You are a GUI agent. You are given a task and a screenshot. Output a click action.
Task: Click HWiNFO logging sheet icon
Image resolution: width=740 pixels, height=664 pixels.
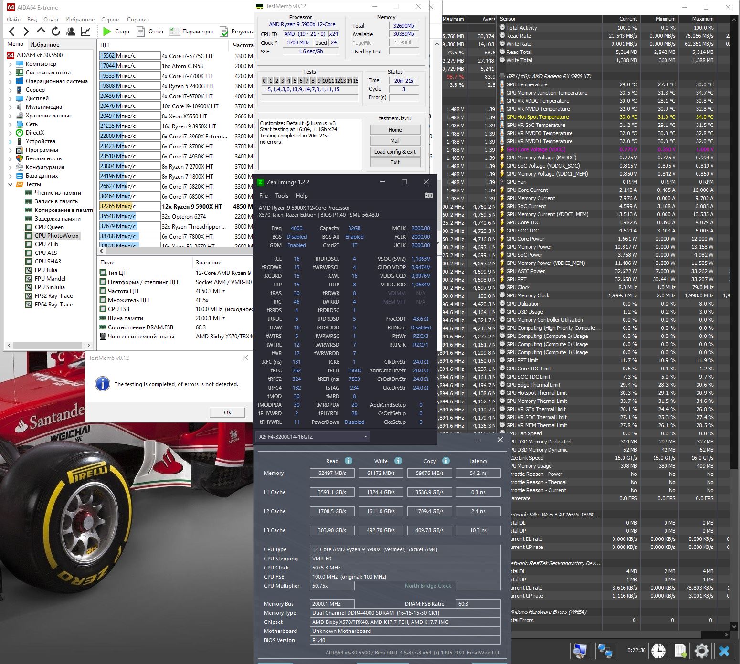(x=680, y=651)
